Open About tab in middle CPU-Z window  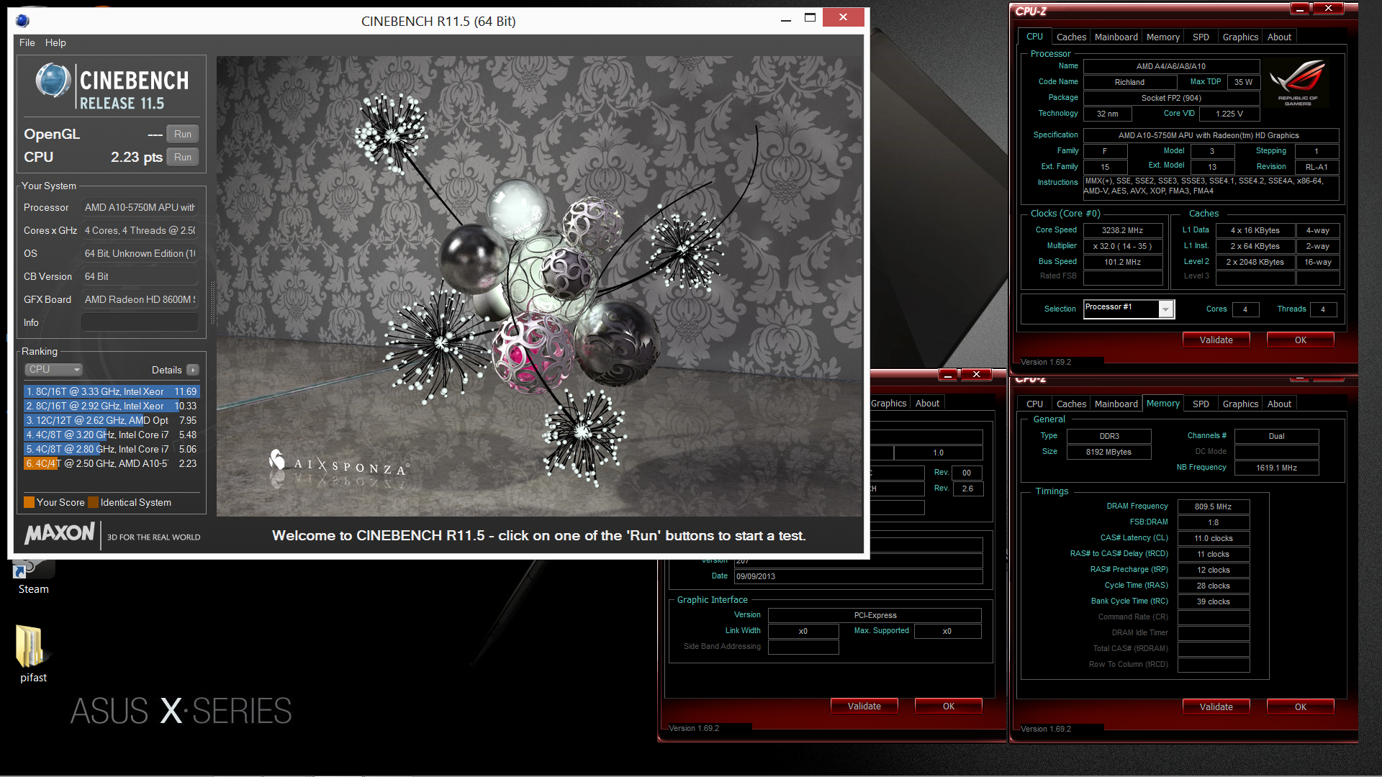[927, 403]
